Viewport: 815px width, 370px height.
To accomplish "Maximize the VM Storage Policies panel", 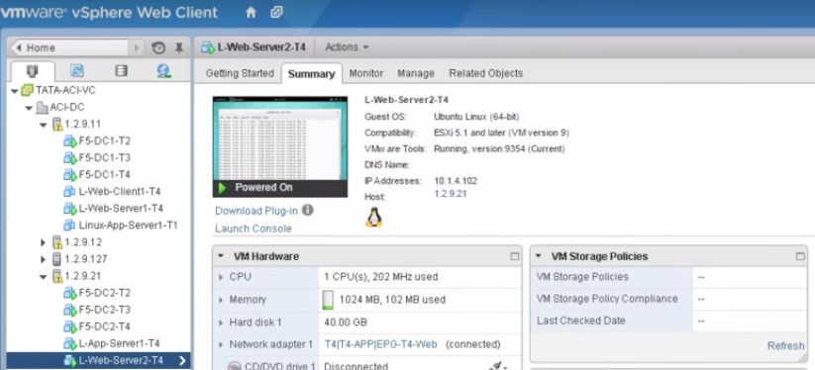I will [800, 256].
